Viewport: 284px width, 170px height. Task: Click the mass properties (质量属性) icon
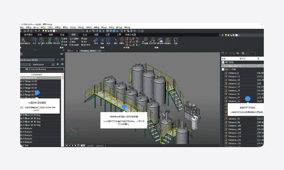pyautogui.click(x=168, y=40)
